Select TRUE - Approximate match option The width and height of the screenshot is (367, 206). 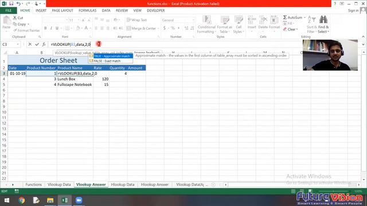[x=111, y=56]
